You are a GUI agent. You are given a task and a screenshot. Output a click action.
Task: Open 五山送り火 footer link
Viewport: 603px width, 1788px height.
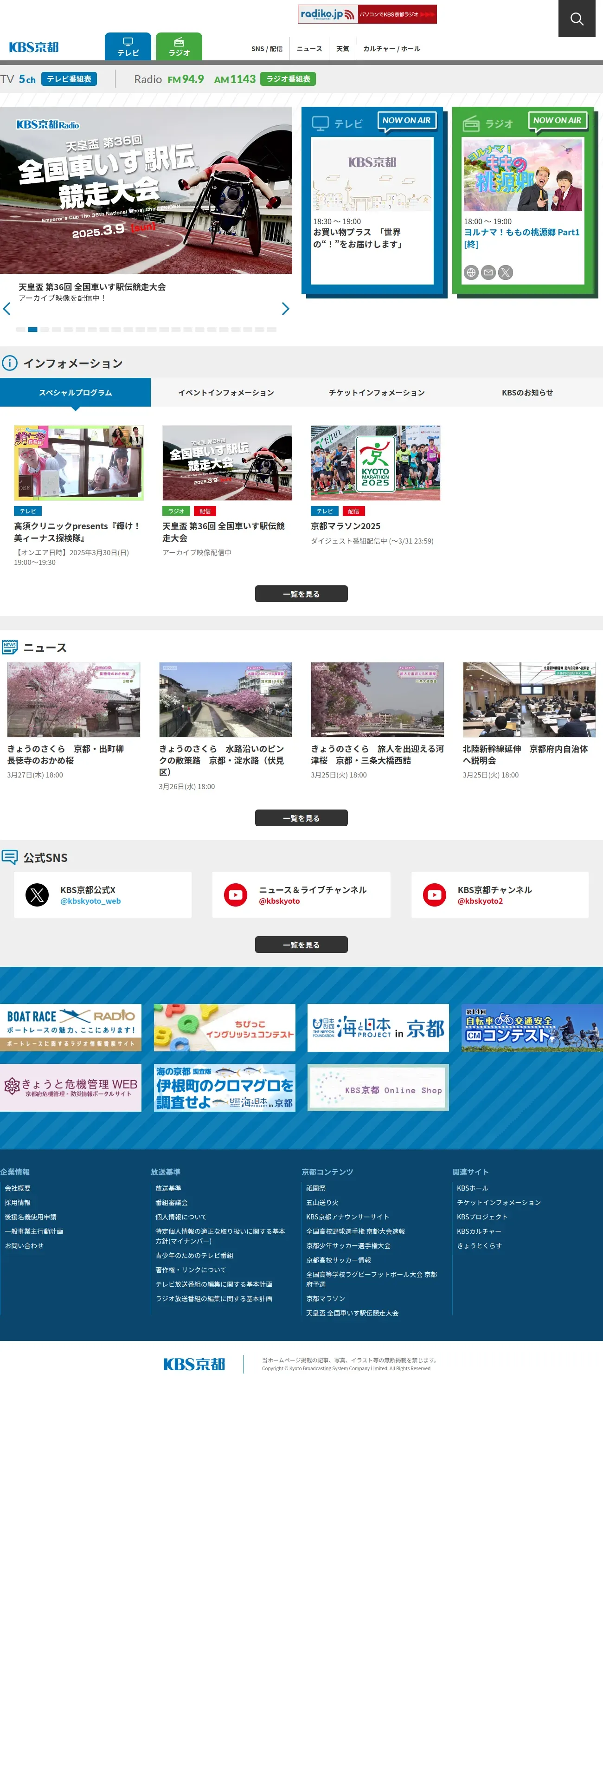tap(323, 1203)
